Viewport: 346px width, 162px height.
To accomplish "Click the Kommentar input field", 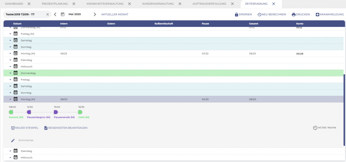I will 101,140.
